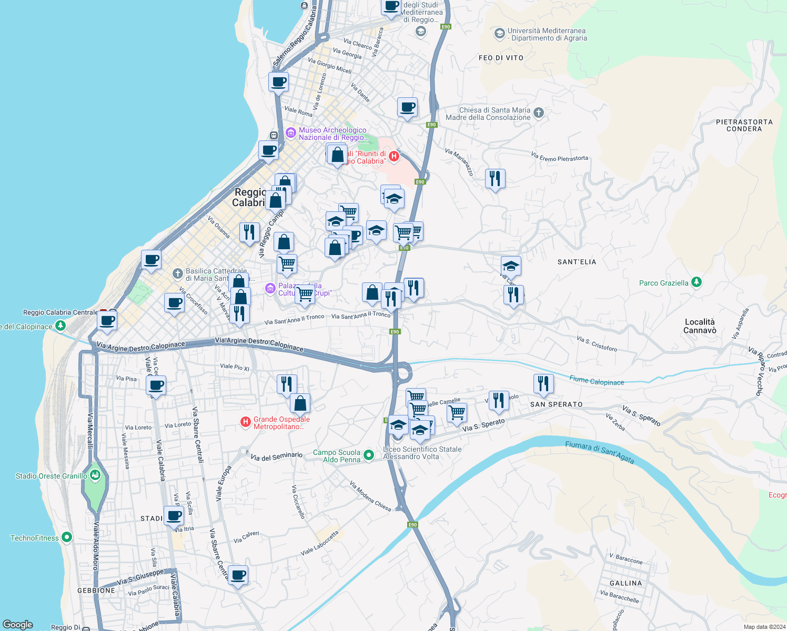The image size is (787, 631).
Task: Open the green park icon at Campo Scuola Aldo Penna
Action: tap(368, 455)
